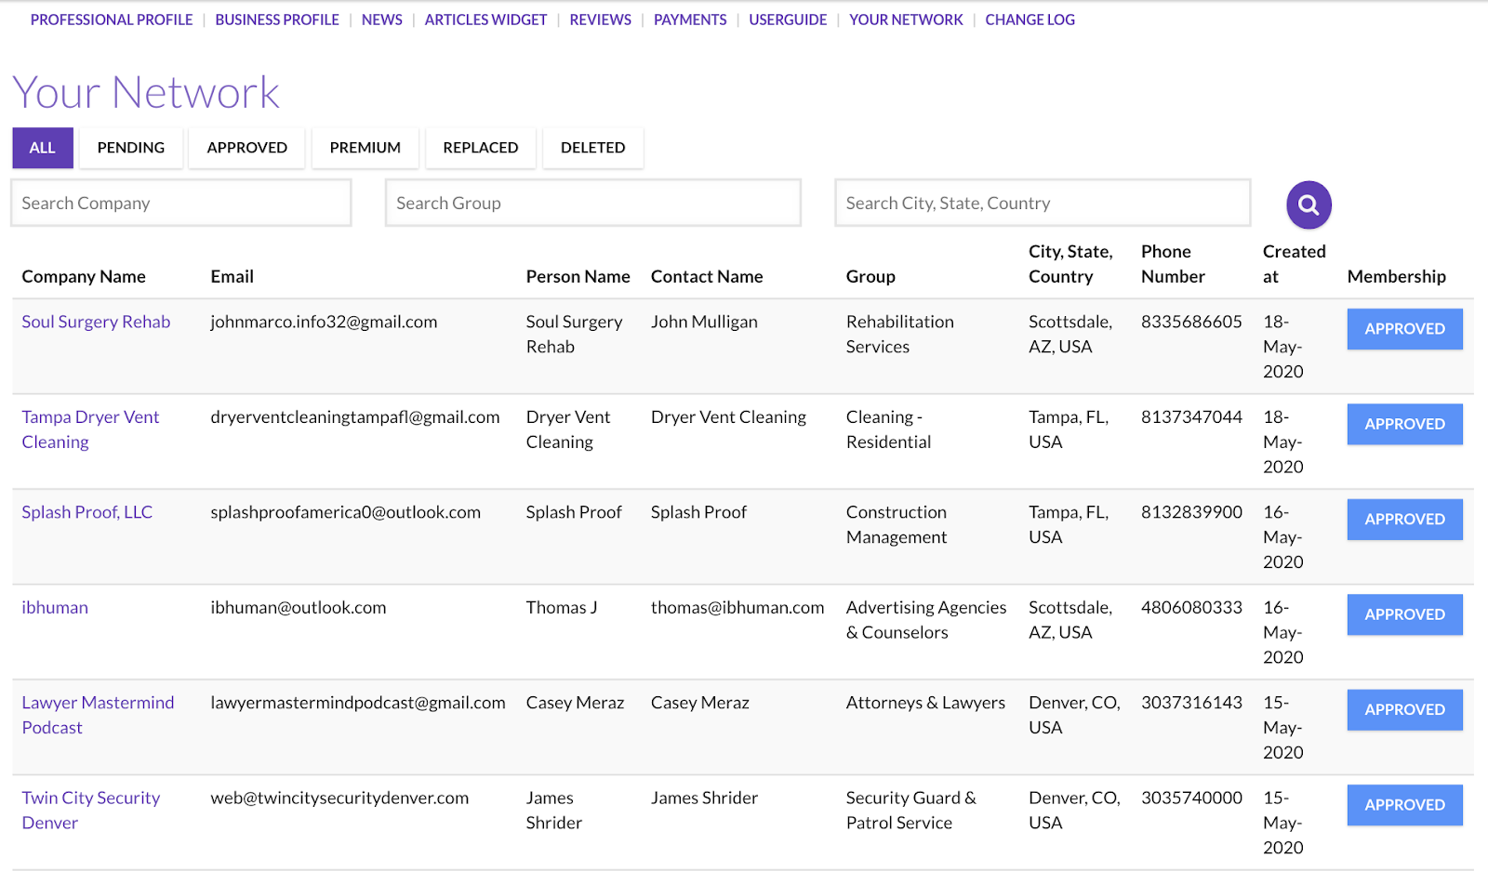The height and width of the screenshot is (871, 1488).
Task: Click phone number 4806080333
Action: (1191, 607)
